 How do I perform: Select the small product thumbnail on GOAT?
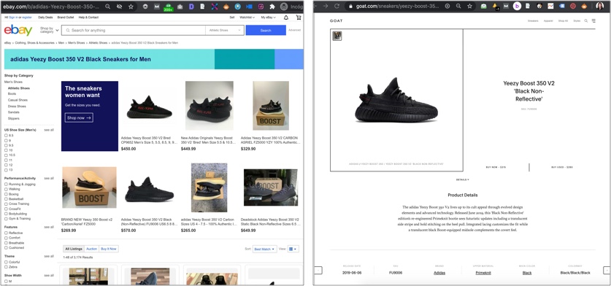click(337, 36)
